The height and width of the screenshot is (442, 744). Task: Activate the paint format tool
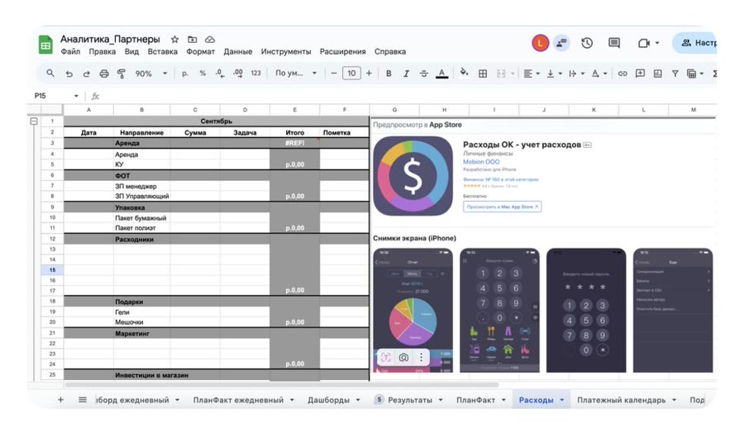coord(122,74)
